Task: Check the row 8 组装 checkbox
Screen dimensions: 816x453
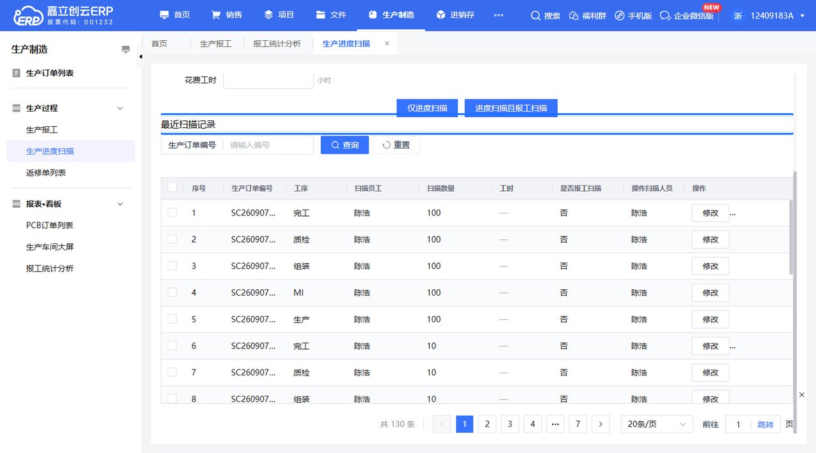Action: click(172, 398)
